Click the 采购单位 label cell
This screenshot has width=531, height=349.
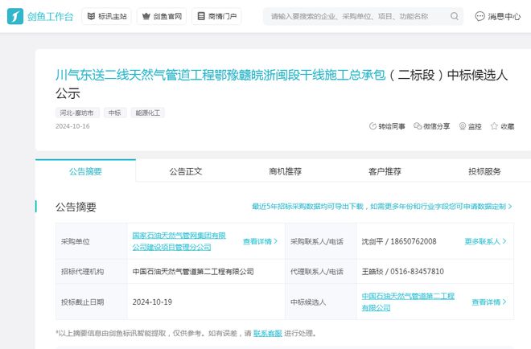click(x=92, y=241)
